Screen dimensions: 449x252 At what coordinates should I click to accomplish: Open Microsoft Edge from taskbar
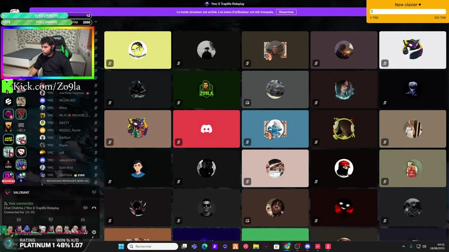205,246
